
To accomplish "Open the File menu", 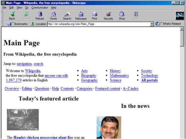I will click(4, 8).
